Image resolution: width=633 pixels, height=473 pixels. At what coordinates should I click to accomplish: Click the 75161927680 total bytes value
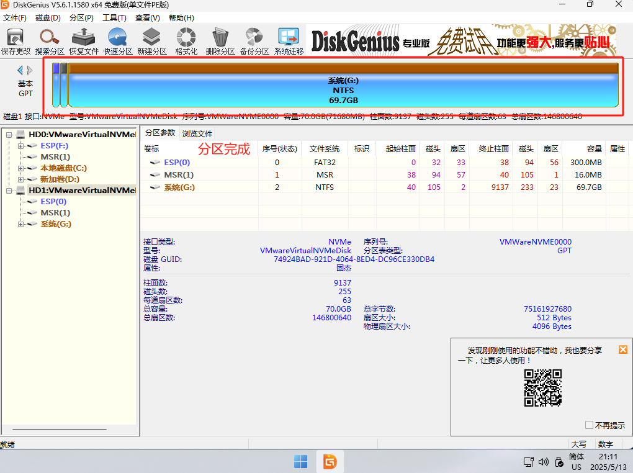[547, 309]
